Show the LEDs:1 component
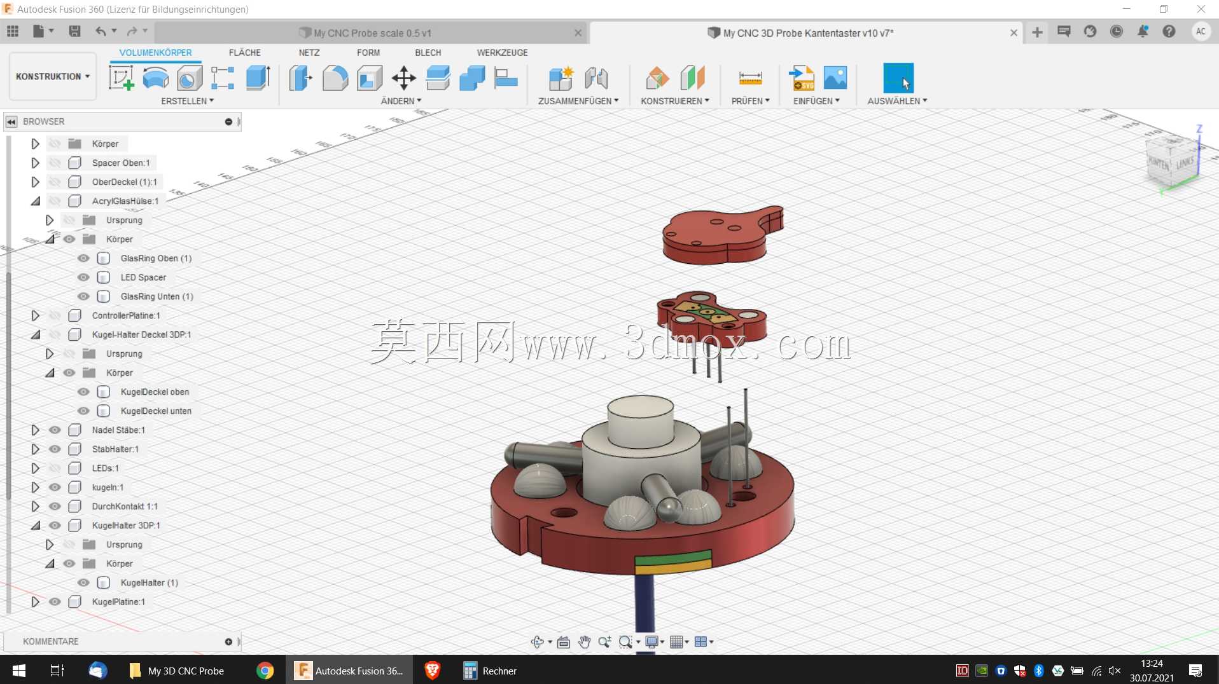The image size is (1219, 684). pos(55,468)
